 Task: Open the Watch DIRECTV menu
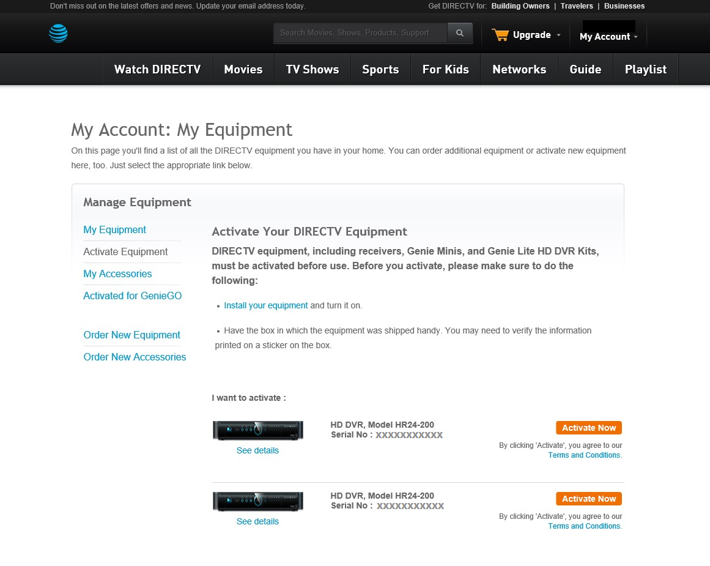[157, 69]
